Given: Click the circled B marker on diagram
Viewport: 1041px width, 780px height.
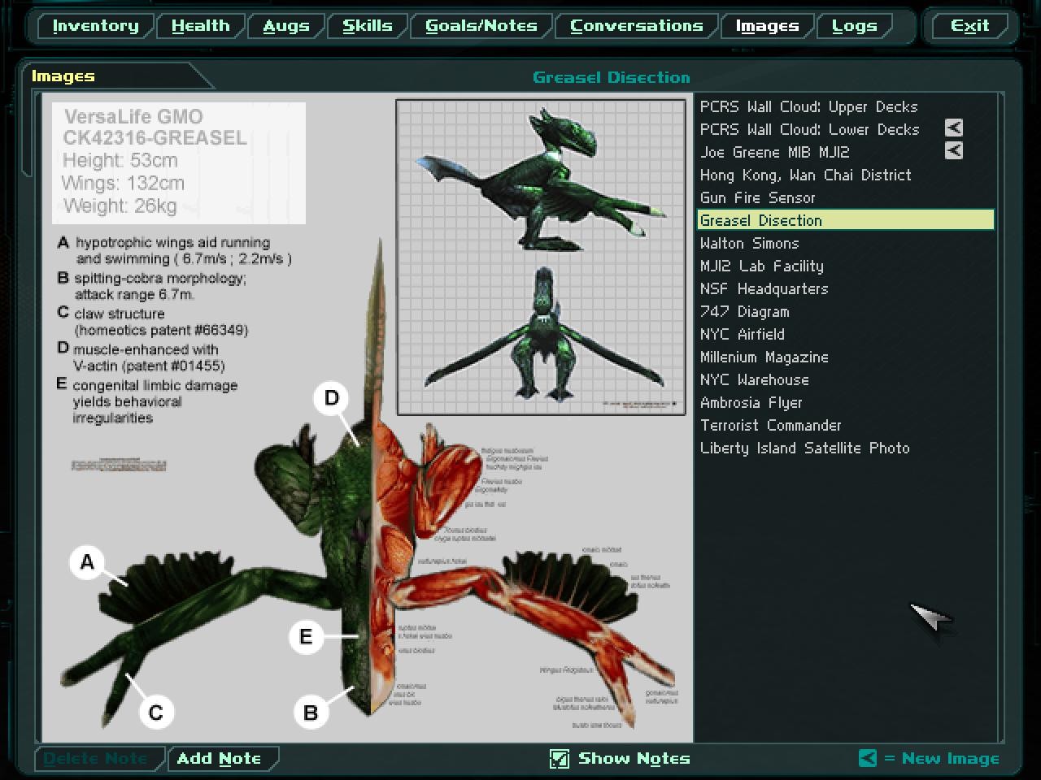Looking at the screenshot, I should tap(310, 713).
